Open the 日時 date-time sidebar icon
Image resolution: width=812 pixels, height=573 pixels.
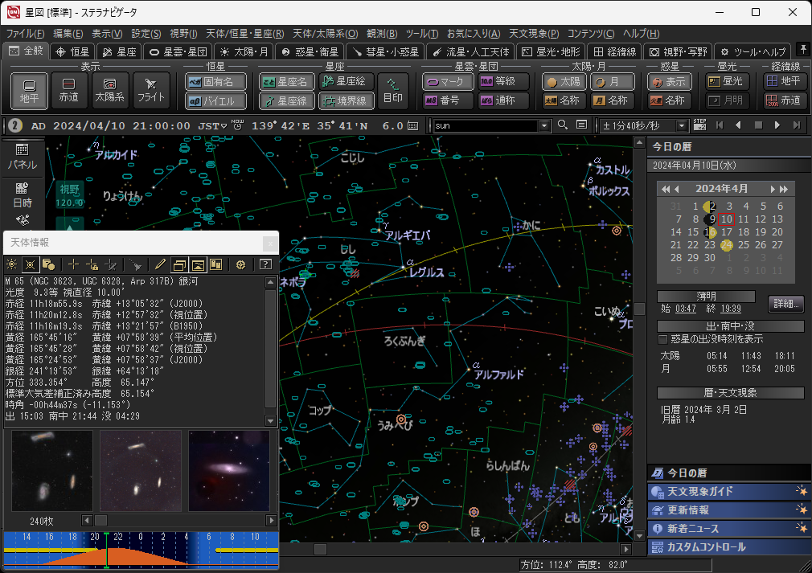coord(22,194)
